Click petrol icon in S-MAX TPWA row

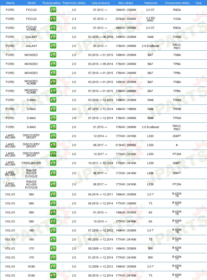point(53,118)
